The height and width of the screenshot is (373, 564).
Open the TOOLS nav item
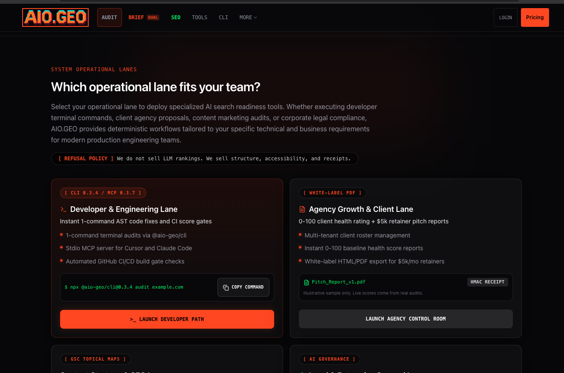200,17
